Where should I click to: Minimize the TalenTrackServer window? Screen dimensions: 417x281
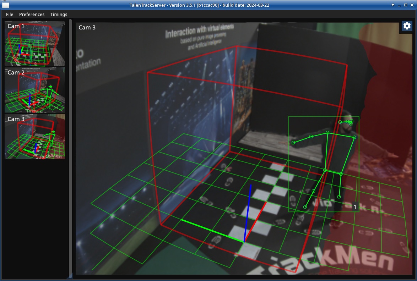[x=400, y=5]
